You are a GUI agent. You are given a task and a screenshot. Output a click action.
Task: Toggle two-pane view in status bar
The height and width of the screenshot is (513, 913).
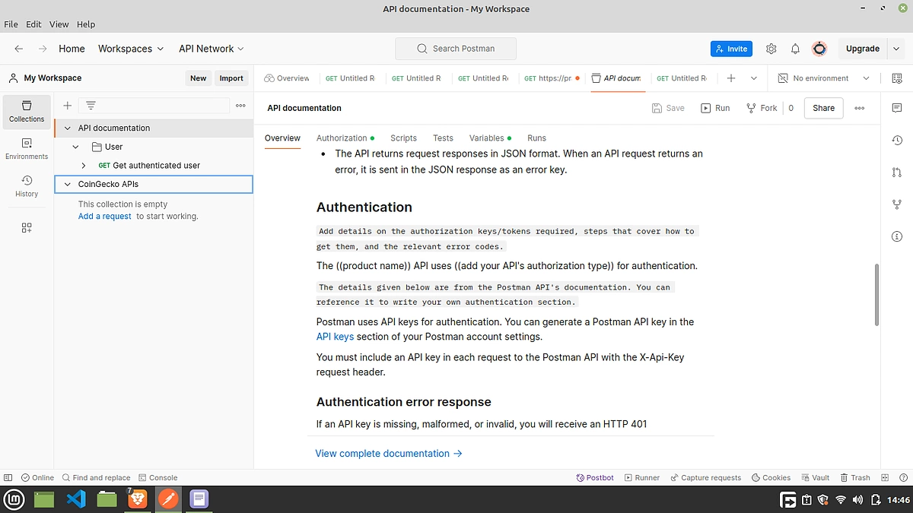click(886, 477)
